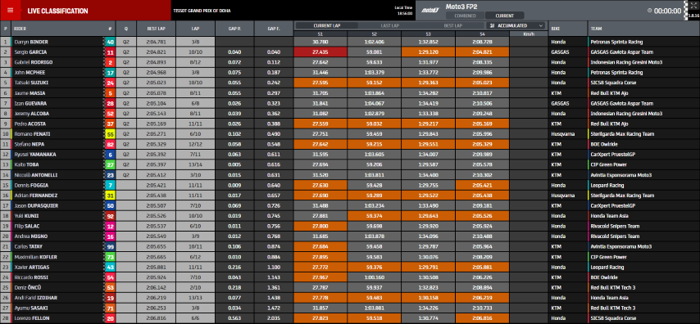Click the S4 sector column header

click(482, 34)
